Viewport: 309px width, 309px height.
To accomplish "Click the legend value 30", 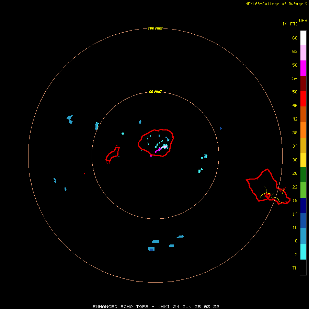I will coord(295,160).
